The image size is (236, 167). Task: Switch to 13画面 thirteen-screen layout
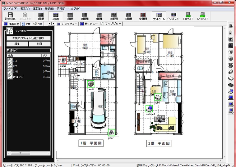128,16
